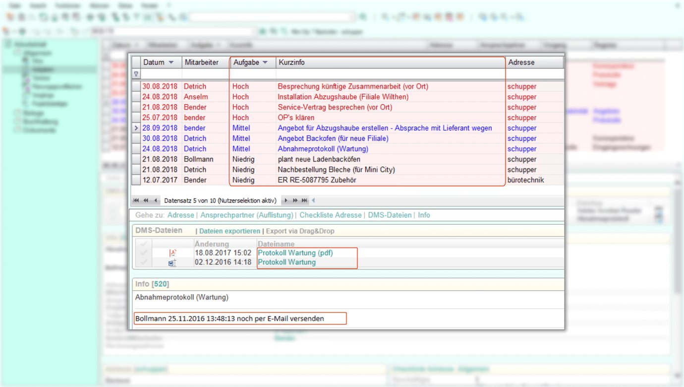The height and width of the screenshot is (387, 684).
Task: Select the Angebot Backofen task row
Action: 333,138
